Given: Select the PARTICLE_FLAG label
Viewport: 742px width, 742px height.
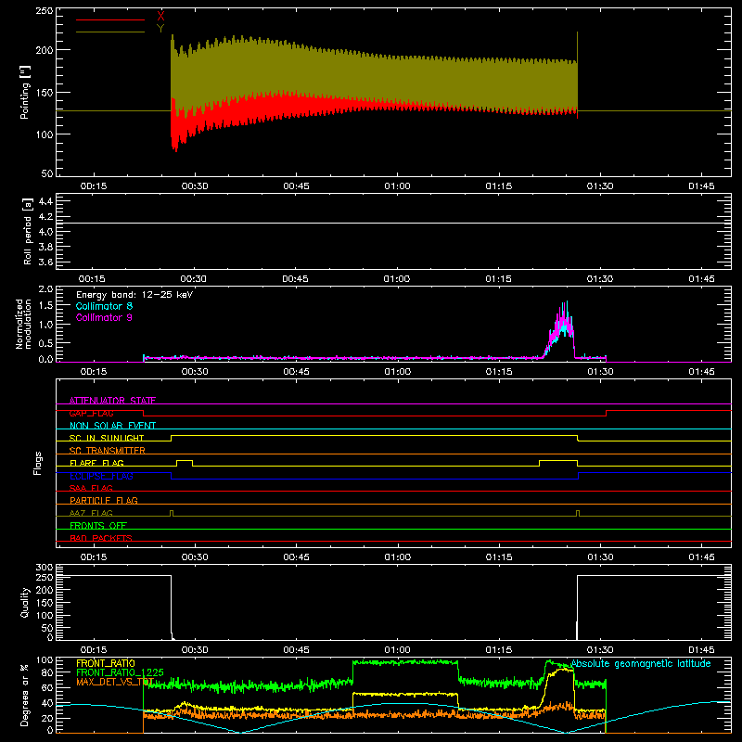Looking at the screenshot, I should [x=104, y=500].
